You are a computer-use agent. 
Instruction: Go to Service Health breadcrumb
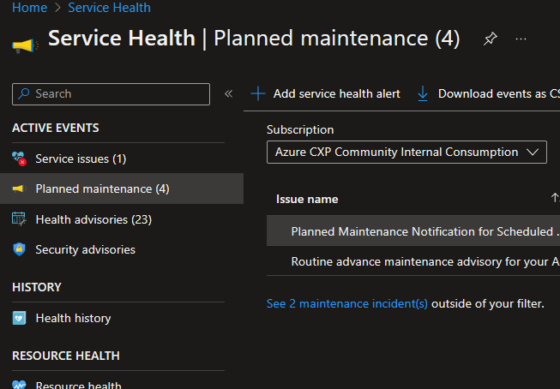(109, 8)
